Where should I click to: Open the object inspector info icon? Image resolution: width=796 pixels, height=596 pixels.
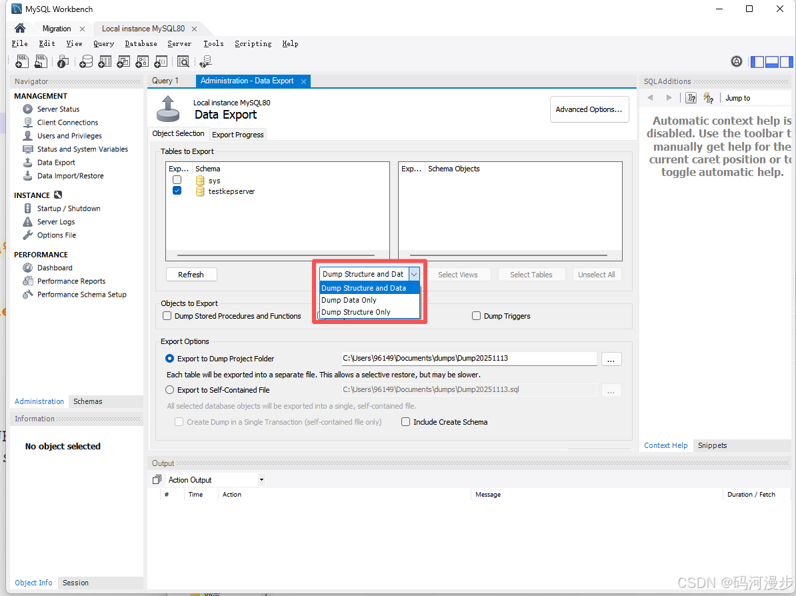[x=63, y=61]
